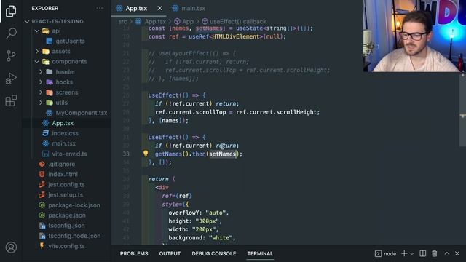Split the terminal
The image size is (466, 262).
click(x=422, y=253)
